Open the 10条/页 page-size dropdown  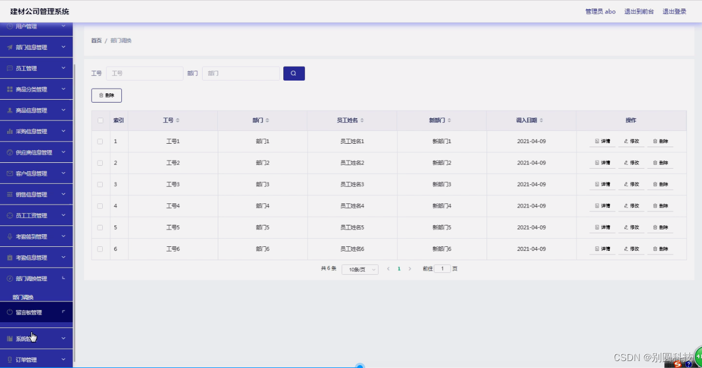(360, 269)
